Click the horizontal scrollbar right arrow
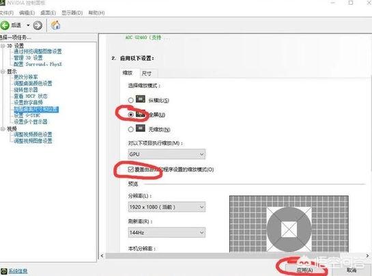Image resolution: width=372 pixels, height=276 pixels. coord(367,256)
